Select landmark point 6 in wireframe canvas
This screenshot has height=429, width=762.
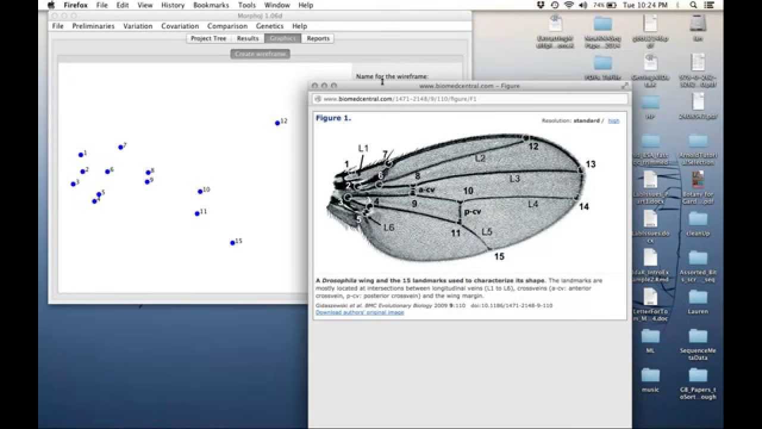[x=108, y=172]
